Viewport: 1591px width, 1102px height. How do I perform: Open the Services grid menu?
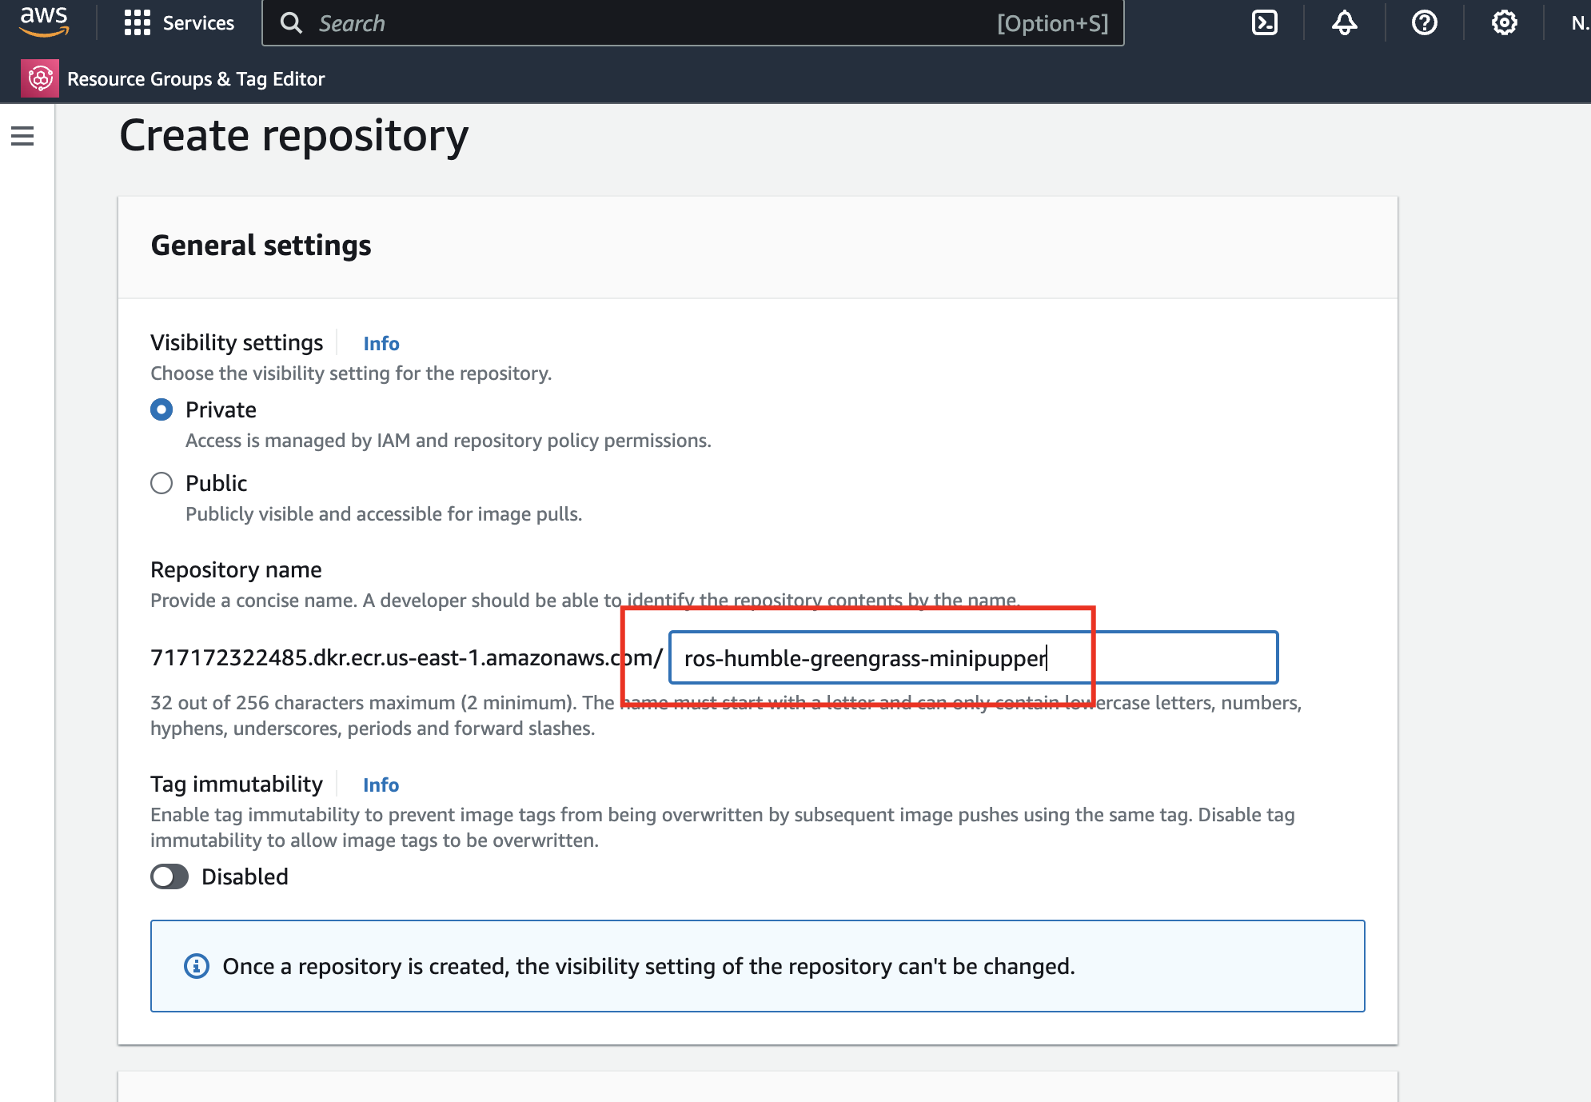pos(138,22)
